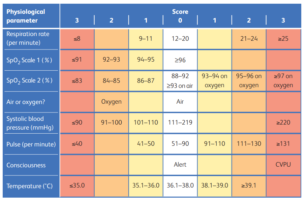
Task: Select the 36.1–38.0 temperature cell
Action: (x=180, y=186)
